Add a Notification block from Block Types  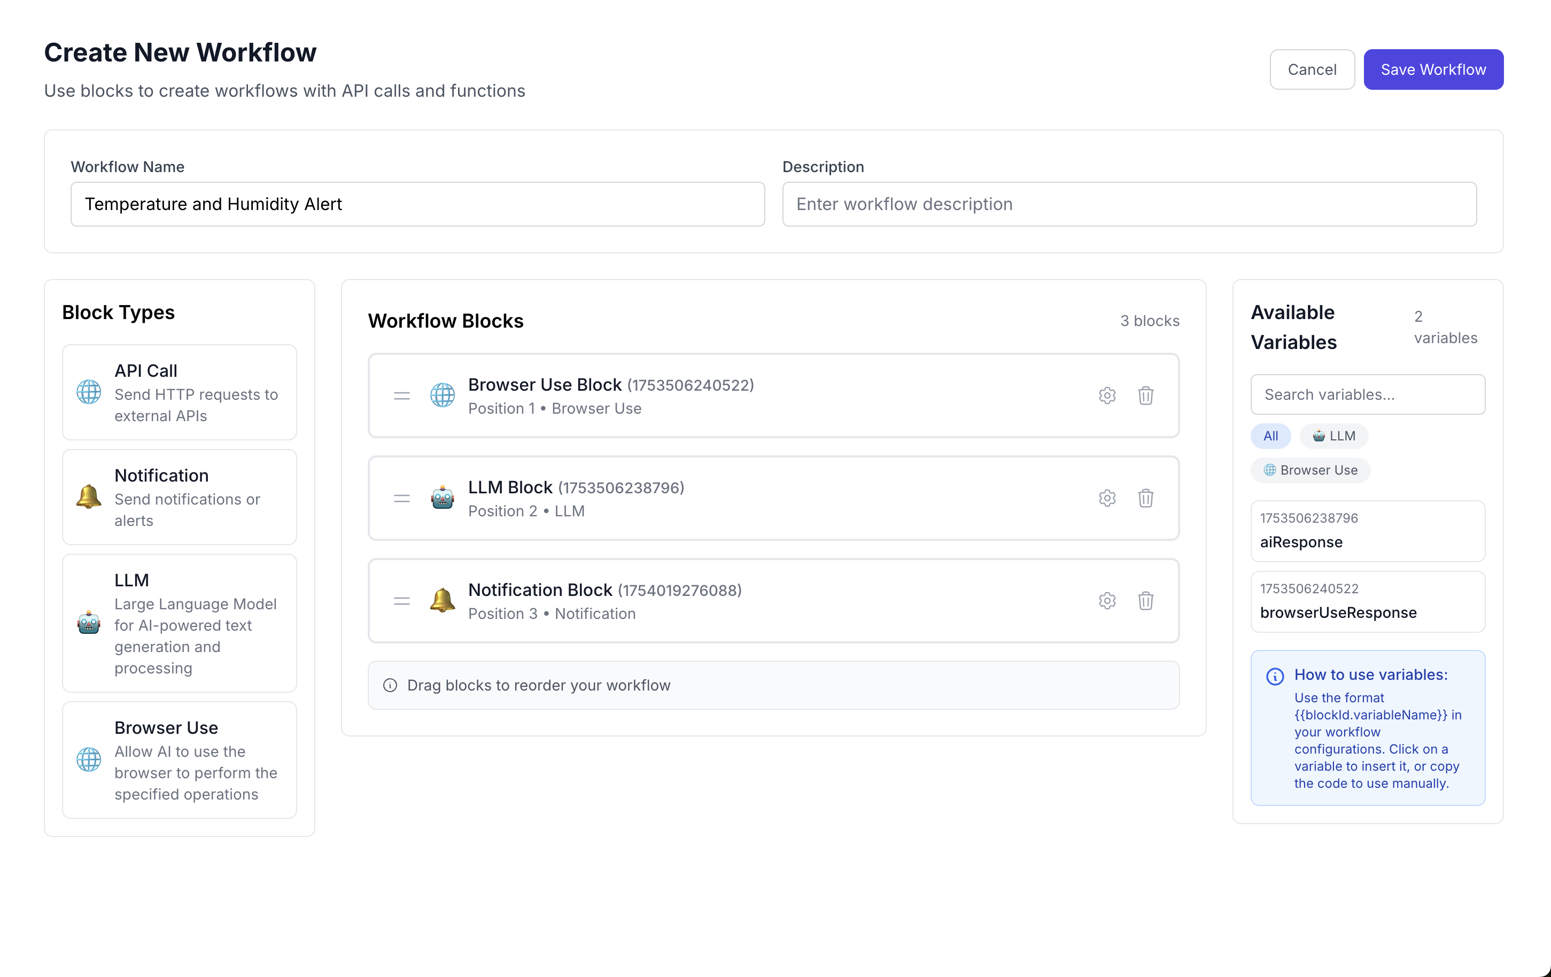(x=179, y=497)
